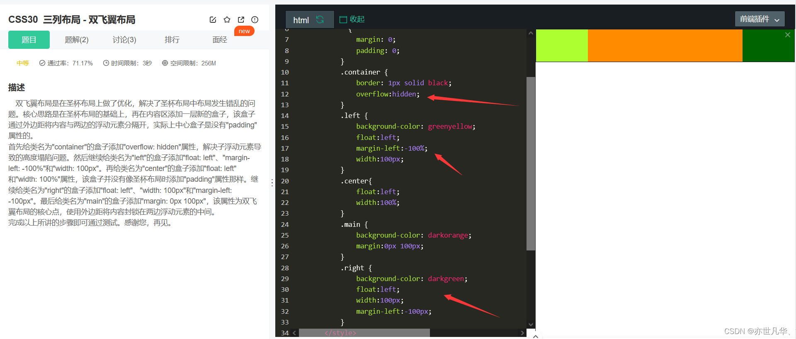Click line number 20 in gutter
The width and height of the screenshot is (796, 339).
(x=285, y=181)
